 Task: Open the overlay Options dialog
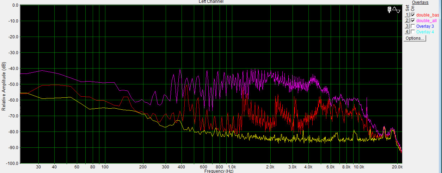tap(415, 38)
